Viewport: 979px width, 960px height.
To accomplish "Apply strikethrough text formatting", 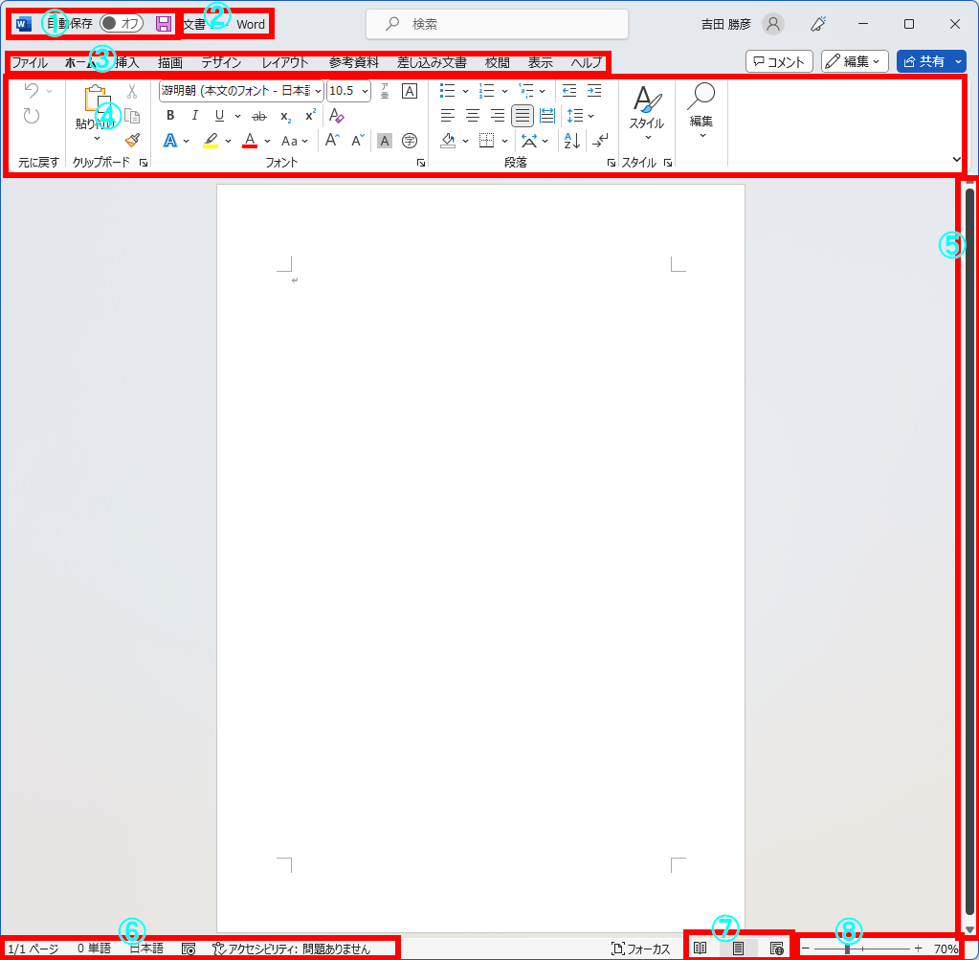I will 258,116.
